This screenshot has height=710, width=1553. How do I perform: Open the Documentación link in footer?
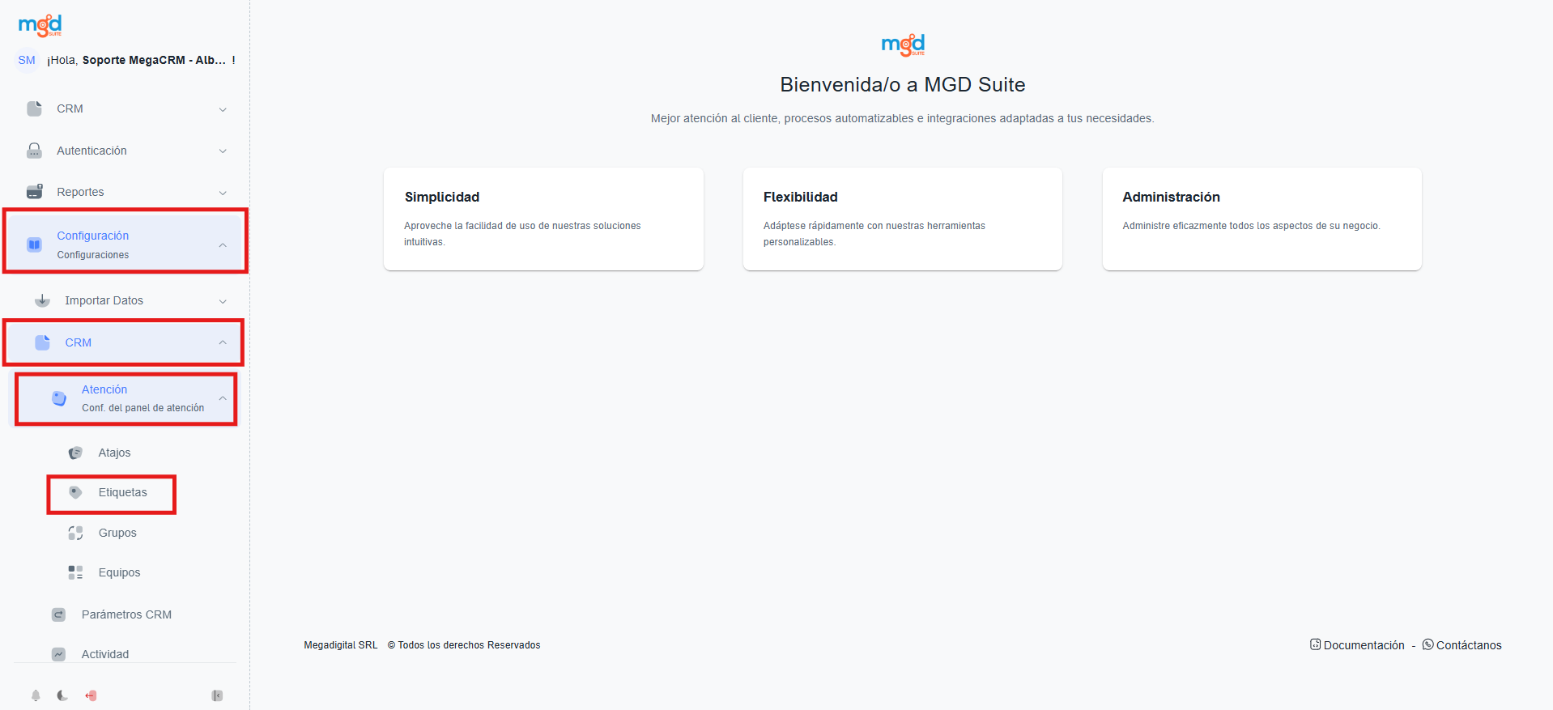(1358, 645)
